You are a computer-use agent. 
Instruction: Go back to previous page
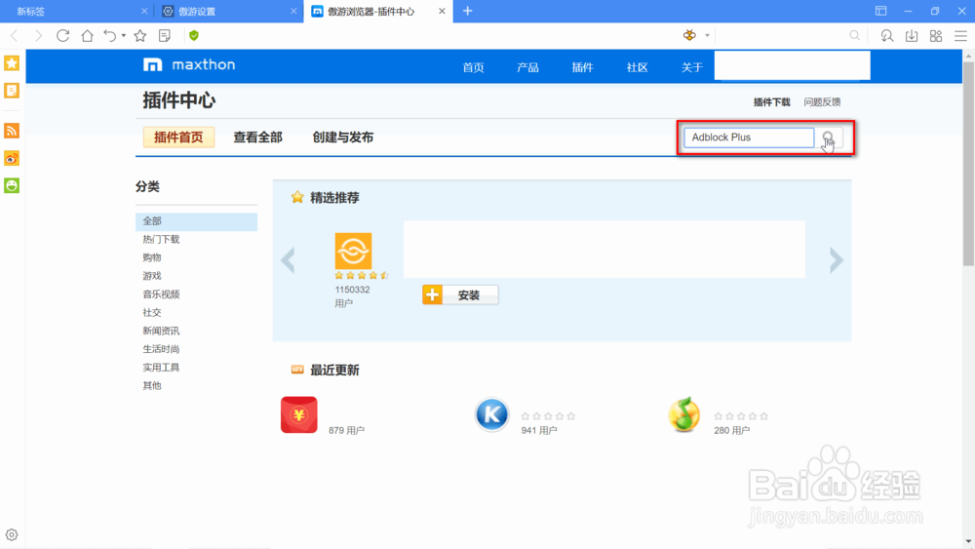tap(15, 35)
